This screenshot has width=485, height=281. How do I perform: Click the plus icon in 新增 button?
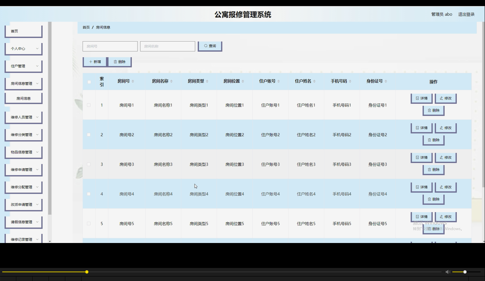(91, 62)
